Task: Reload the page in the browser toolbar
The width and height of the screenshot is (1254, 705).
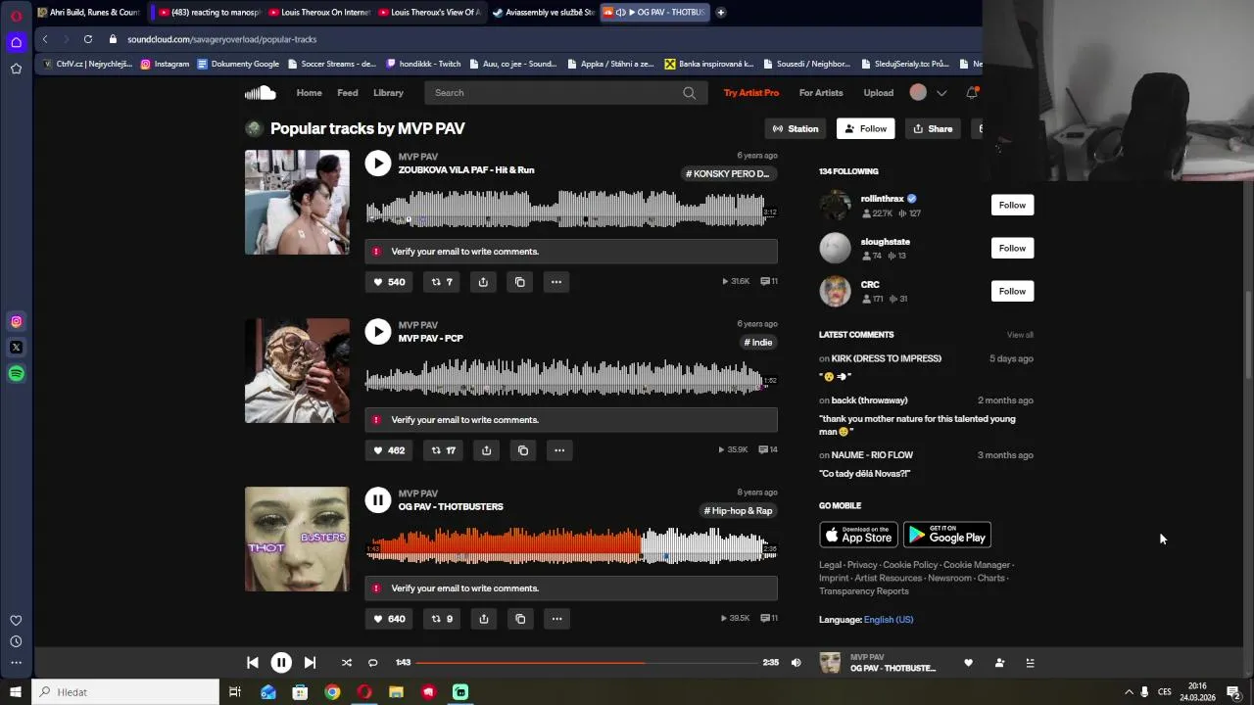Action: tap(88, 39)
